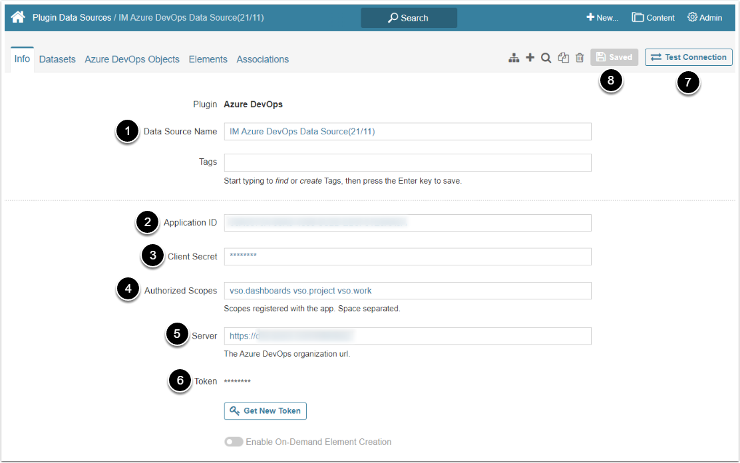Open the Azure DevOps Objects tab
The height and width of the screenshot is (463, 740).
(132, 59)
